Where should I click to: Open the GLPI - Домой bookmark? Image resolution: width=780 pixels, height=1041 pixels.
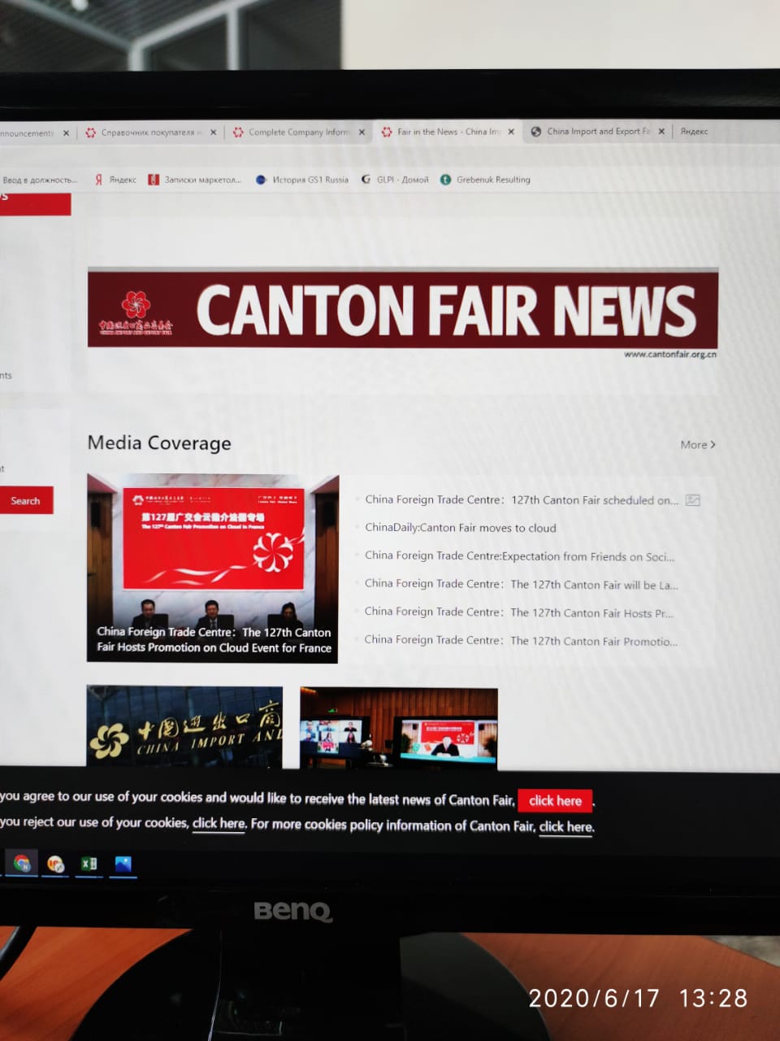pos(395,180)
